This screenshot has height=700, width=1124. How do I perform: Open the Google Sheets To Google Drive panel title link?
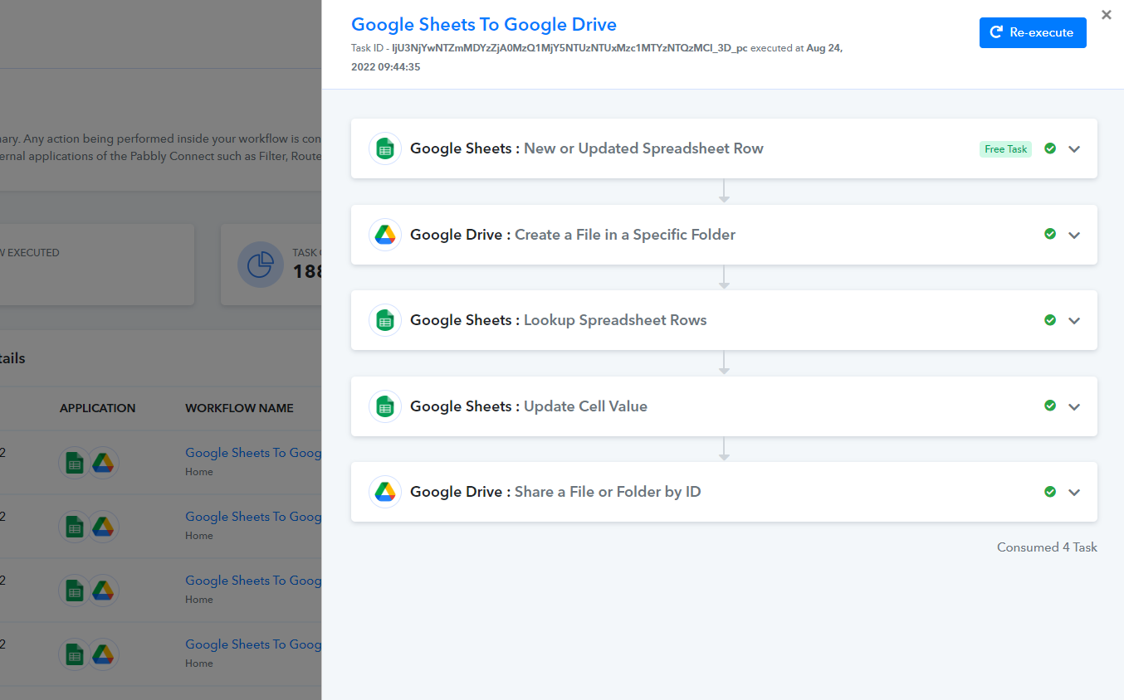pyautogui.click(x=484, y=25)
